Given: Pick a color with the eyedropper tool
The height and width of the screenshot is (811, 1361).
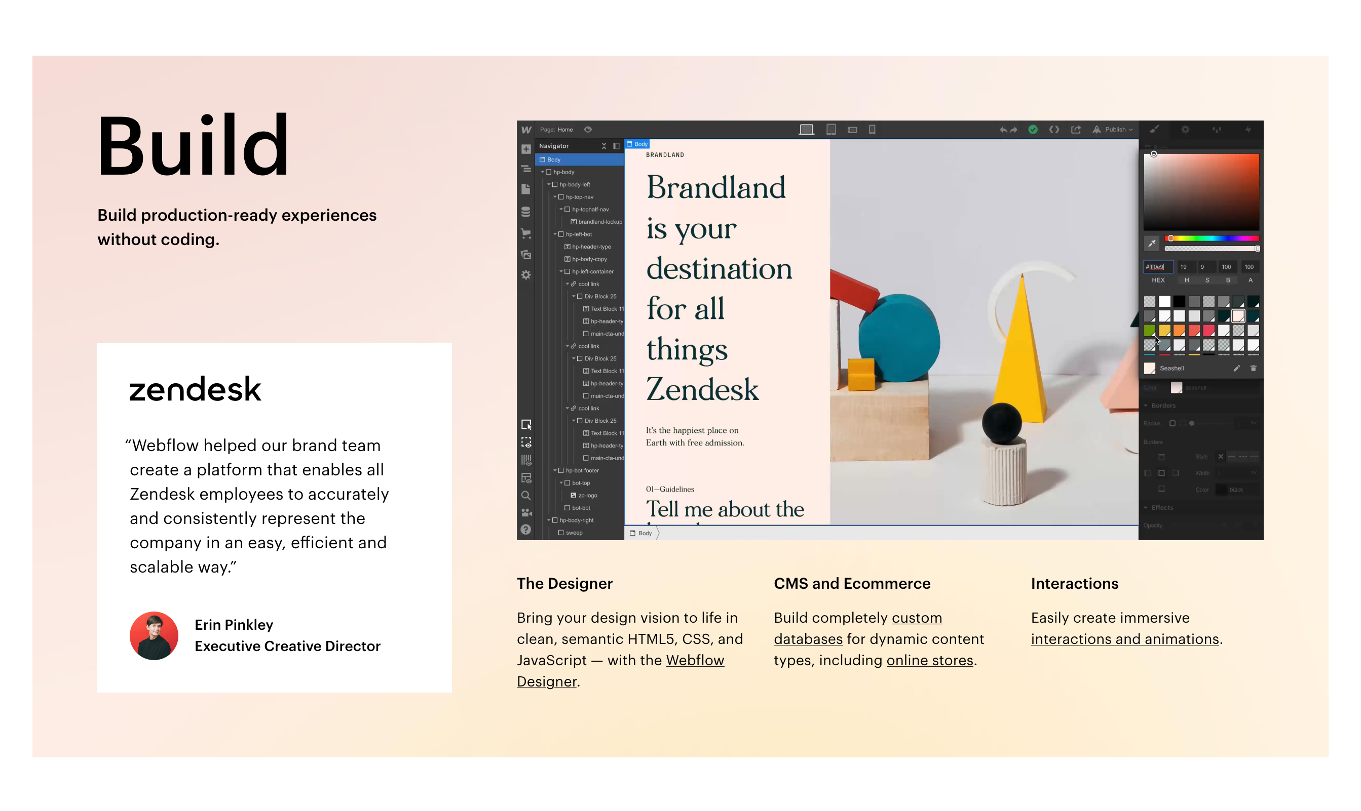Looking at the screenshot, I should (1152, 243).
